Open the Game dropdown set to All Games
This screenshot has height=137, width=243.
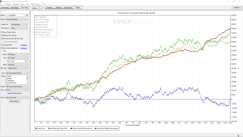click(x=18, y=54)
